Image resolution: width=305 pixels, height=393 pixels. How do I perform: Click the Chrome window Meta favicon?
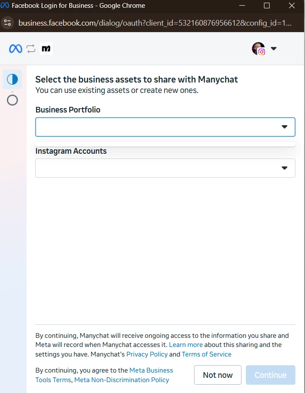[5, 6]
